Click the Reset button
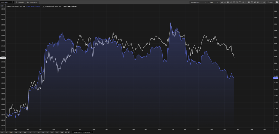The height and width of the screenshot is (134, 279). [x=270, y=2]
